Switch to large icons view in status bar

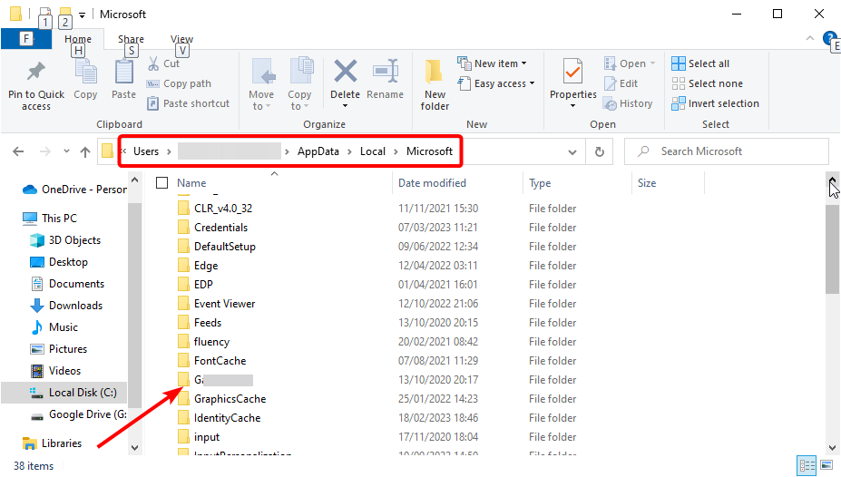(x=827, y=465)
